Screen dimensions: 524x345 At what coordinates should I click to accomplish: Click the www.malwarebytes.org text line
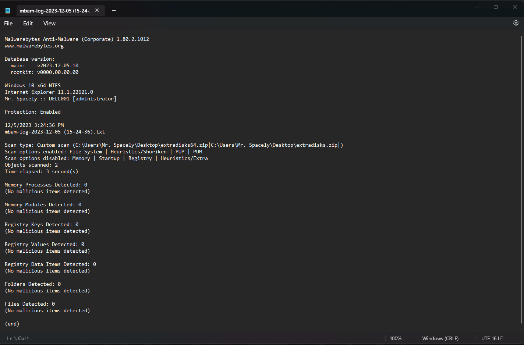(x=34, y=46)
